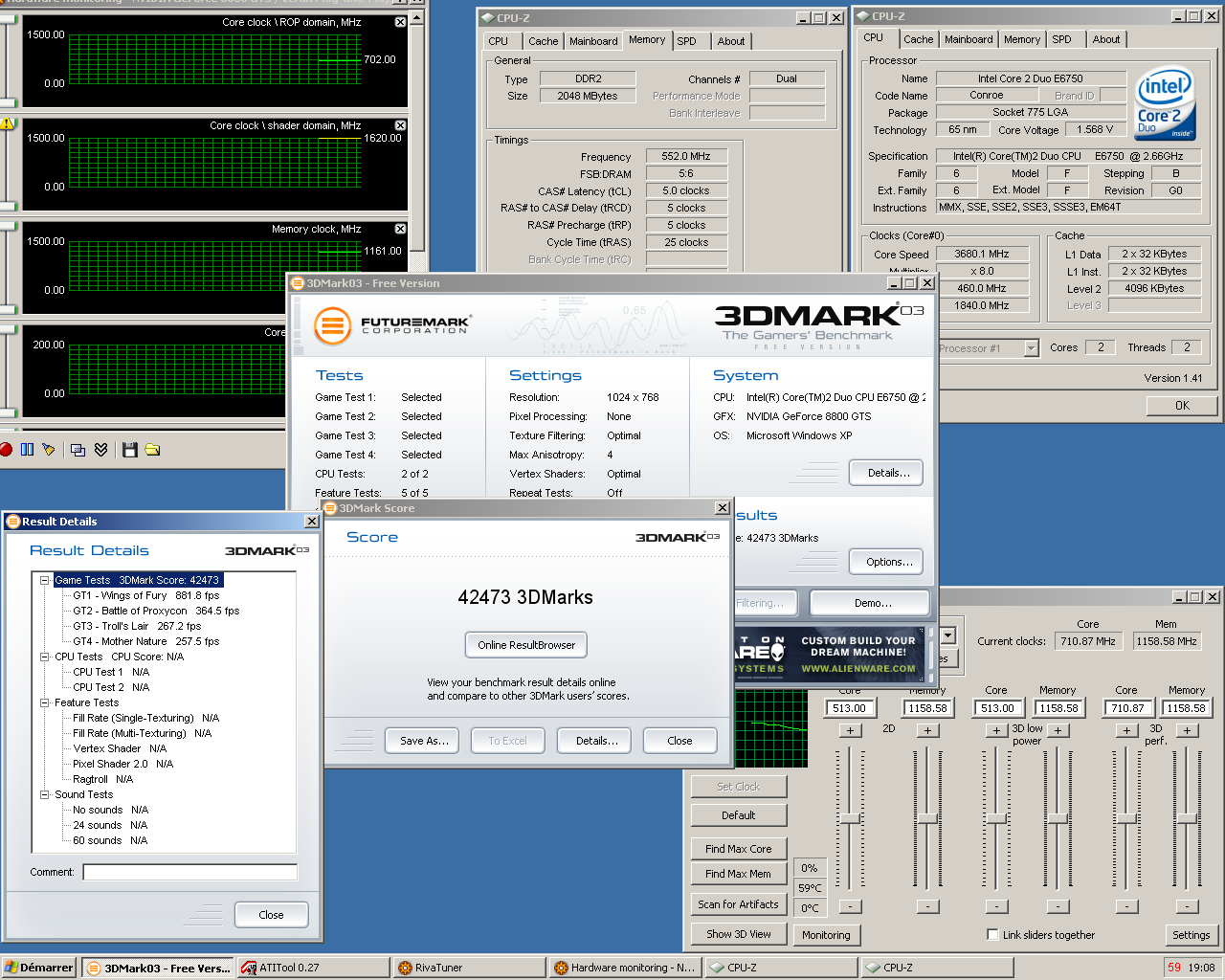The image size is (1225, 980).
Task: Select 'GT4 - Mother Nature' result row
Action: (146, 641)
